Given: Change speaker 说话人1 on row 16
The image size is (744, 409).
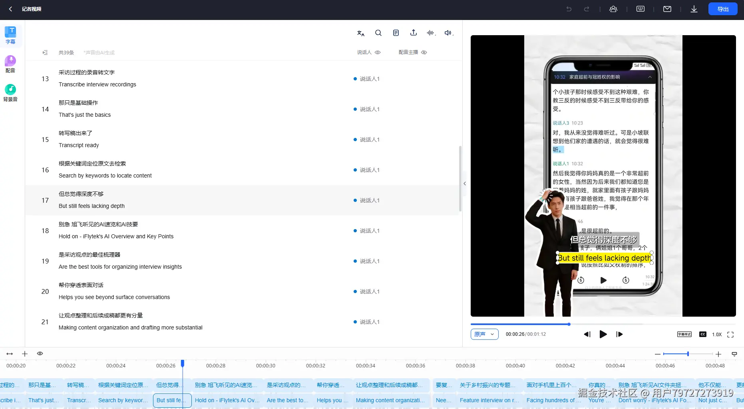Looking at the screenshot, I should [367, 170].
